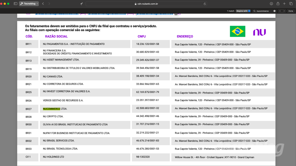Click the extension icon left of address bar
296x166 pixels.
tap(82, 4)
